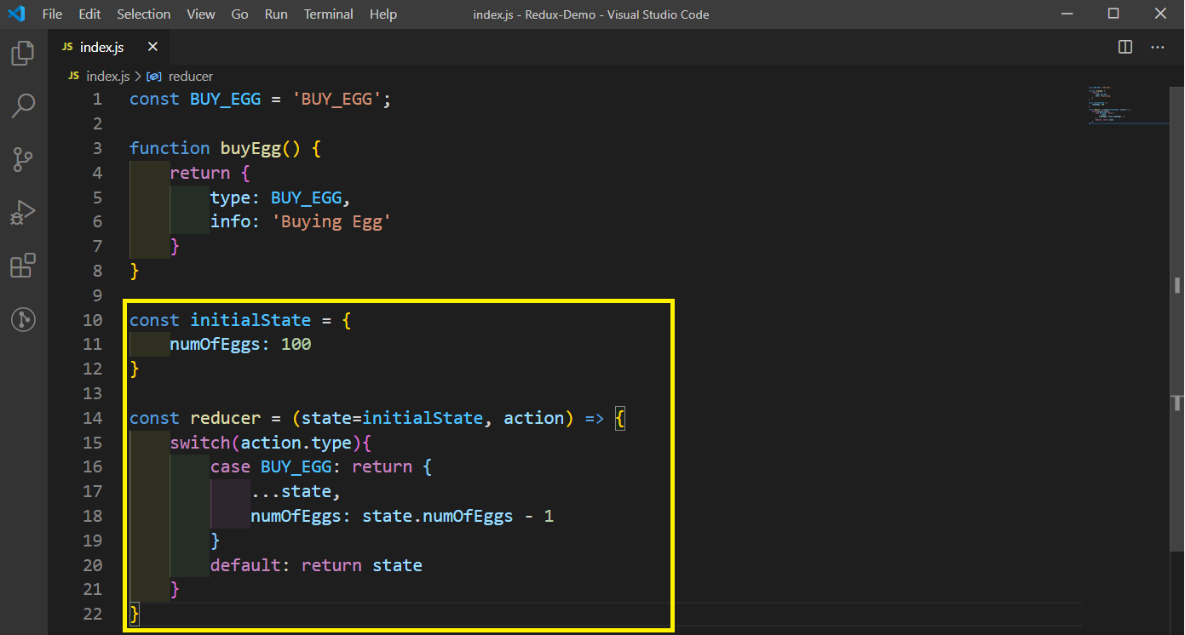Open the Explorer view in activity bar
Viewport: 1185px width, 635px height.
coord(23,54)
